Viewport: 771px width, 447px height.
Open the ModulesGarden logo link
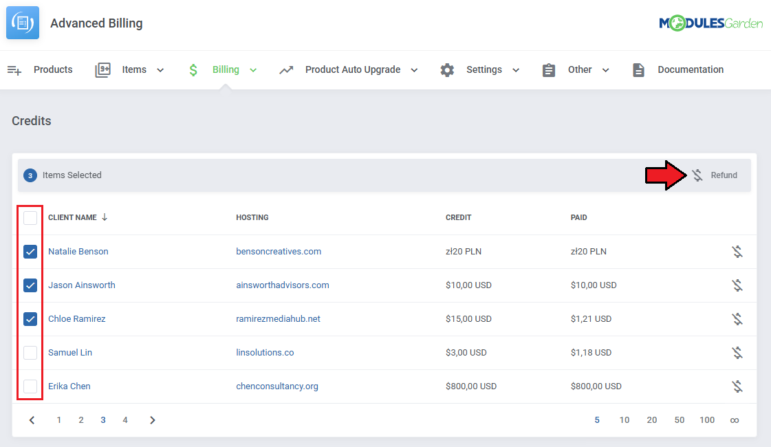coord(710,23)
